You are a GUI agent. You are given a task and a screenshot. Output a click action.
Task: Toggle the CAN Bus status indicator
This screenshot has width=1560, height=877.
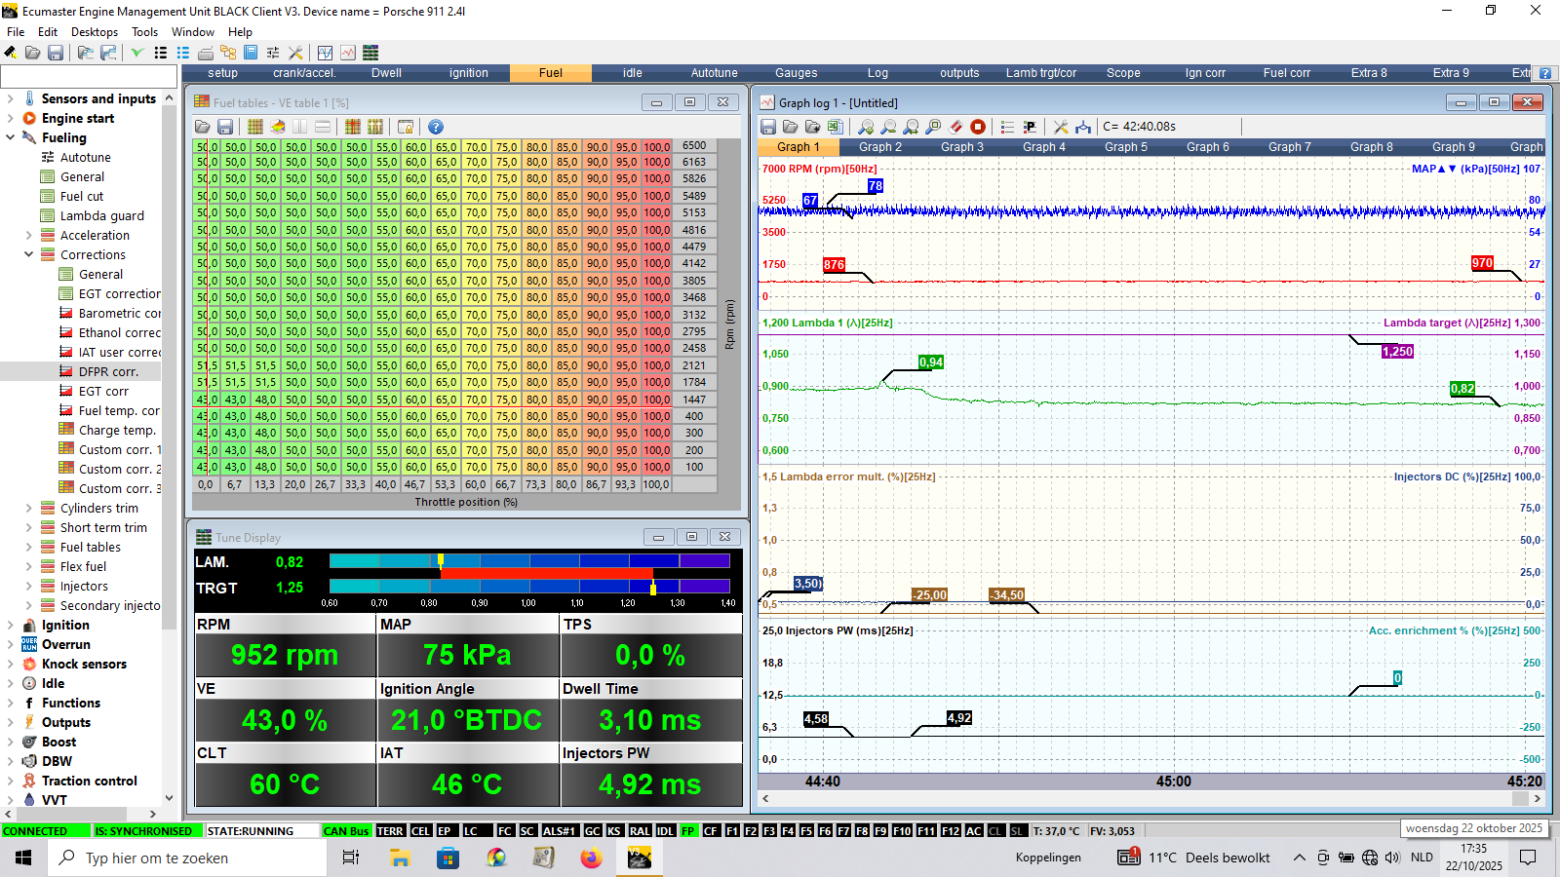point(346,831)
